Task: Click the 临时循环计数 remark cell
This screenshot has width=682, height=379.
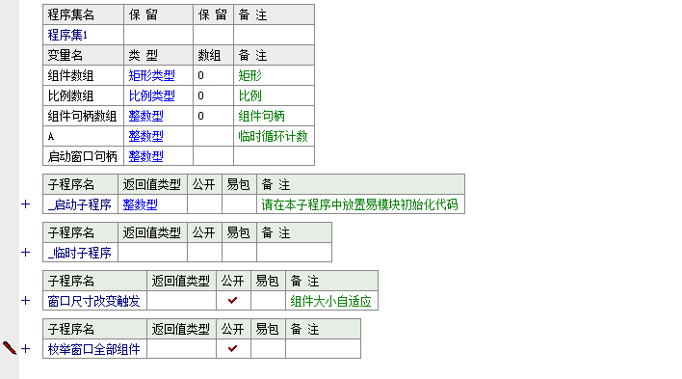Action: tap(274, 136)
